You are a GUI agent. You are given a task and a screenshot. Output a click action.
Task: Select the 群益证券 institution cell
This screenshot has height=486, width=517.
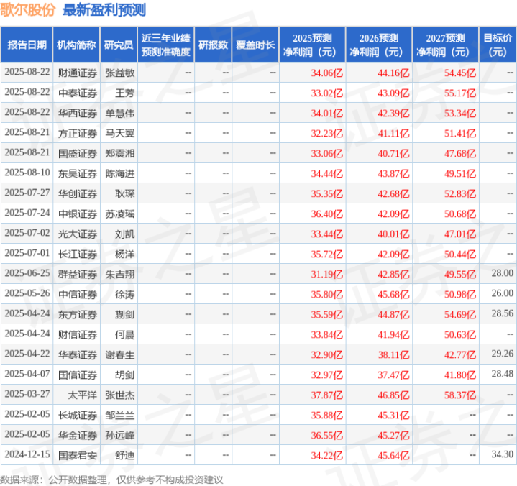[x=78, y=275]
